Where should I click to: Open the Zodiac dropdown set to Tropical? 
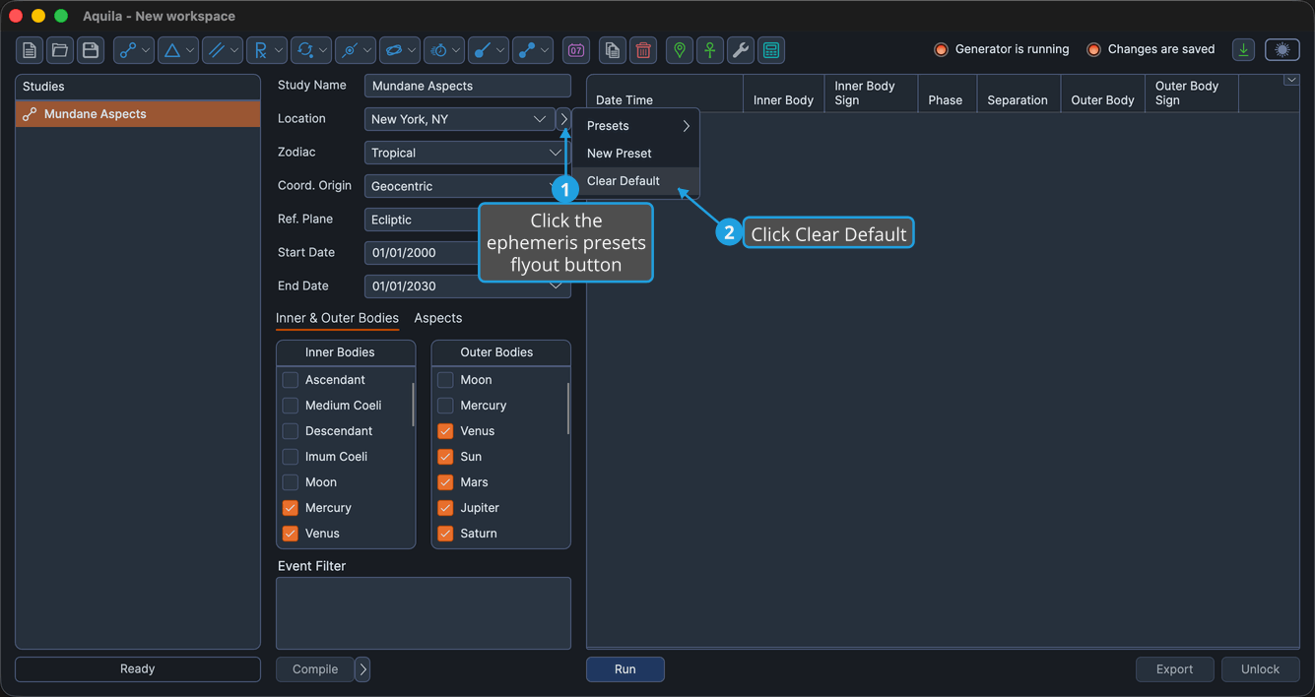(x=467, y=153)
